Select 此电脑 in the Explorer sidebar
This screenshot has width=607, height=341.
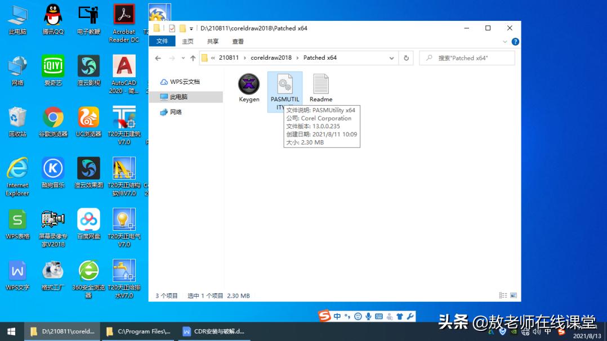[178, 96]
